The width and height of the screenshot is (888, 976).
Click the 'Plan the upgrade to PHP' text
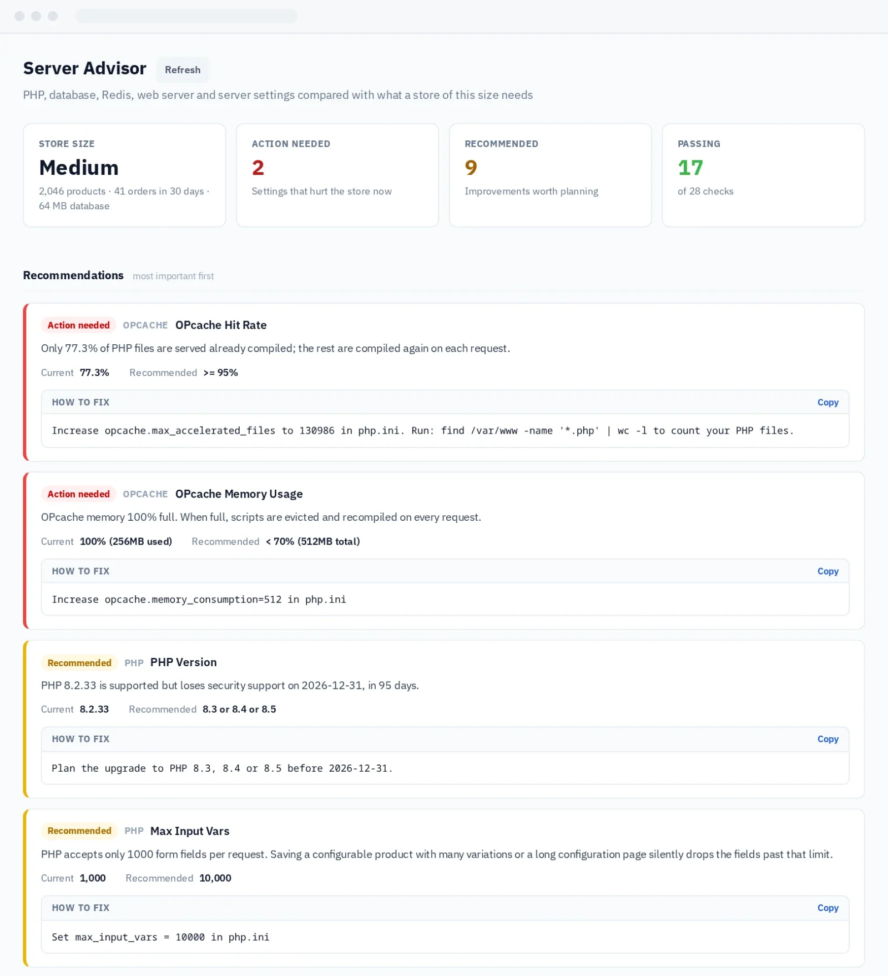pos(222,768)
